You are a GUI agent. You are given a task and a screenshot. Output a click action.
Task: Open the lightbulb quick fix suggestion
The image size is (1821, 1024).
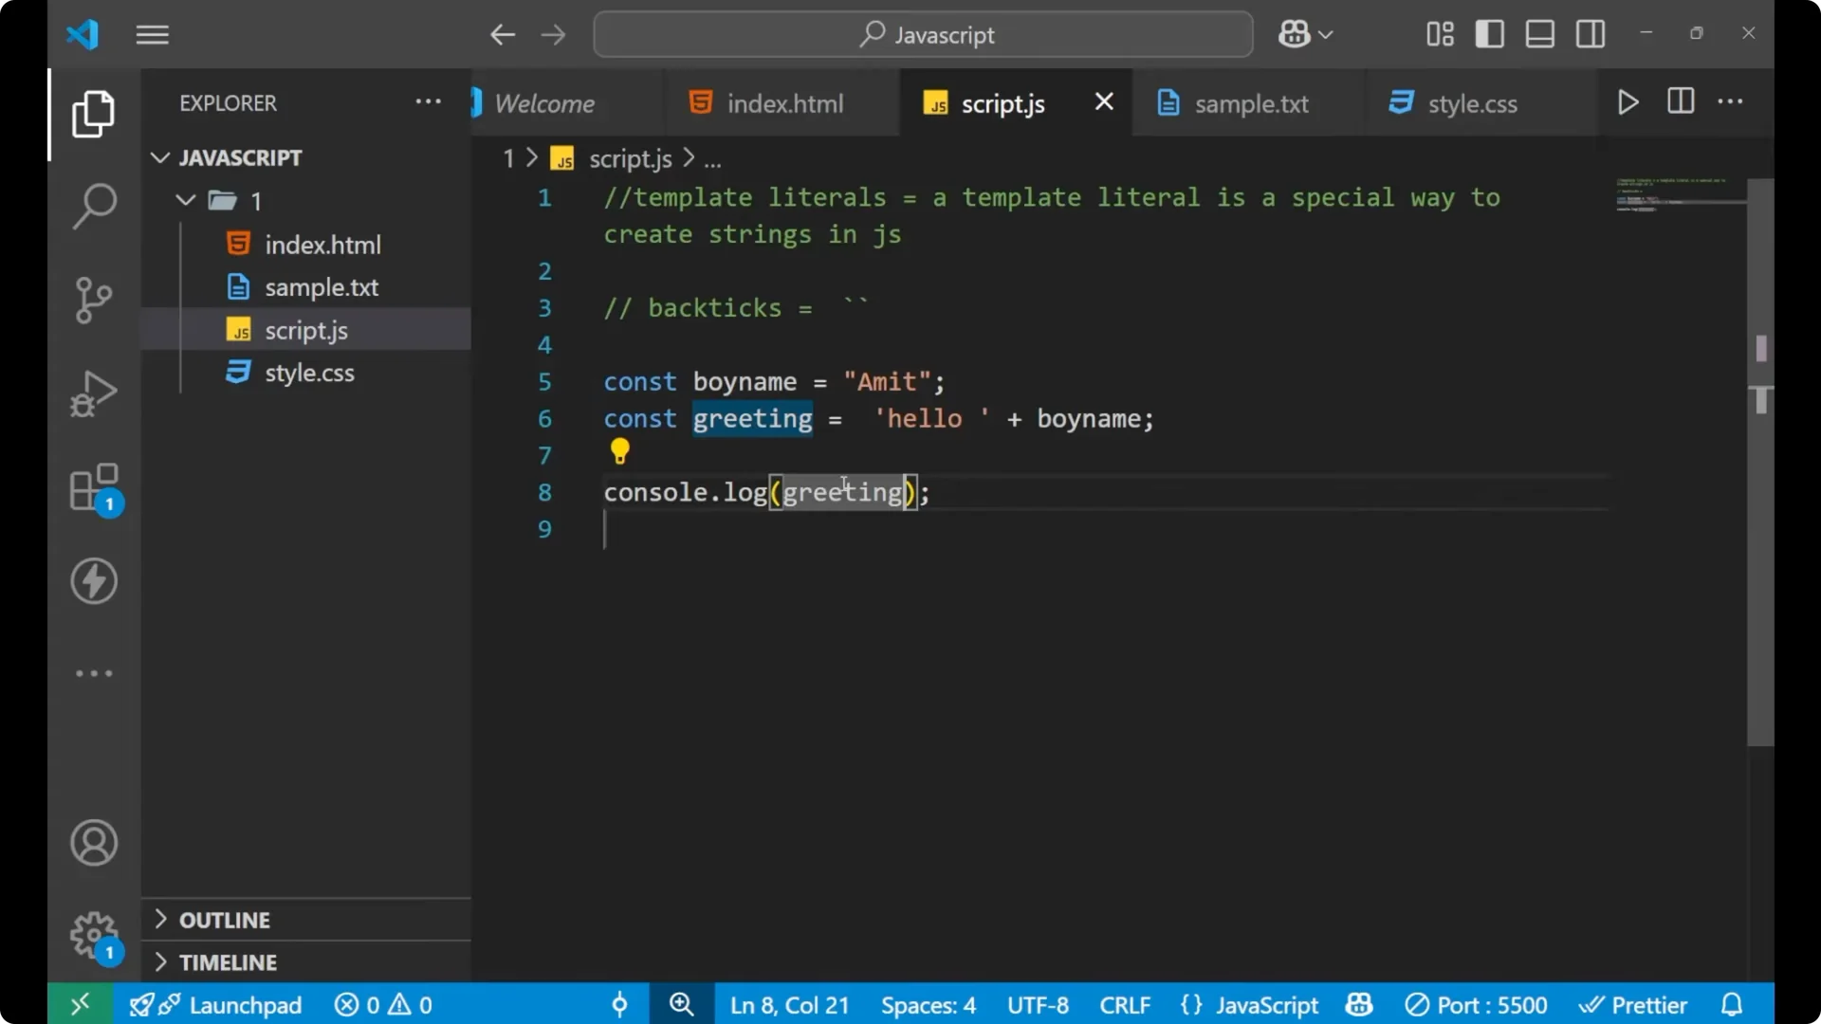(x=618, y=451)
